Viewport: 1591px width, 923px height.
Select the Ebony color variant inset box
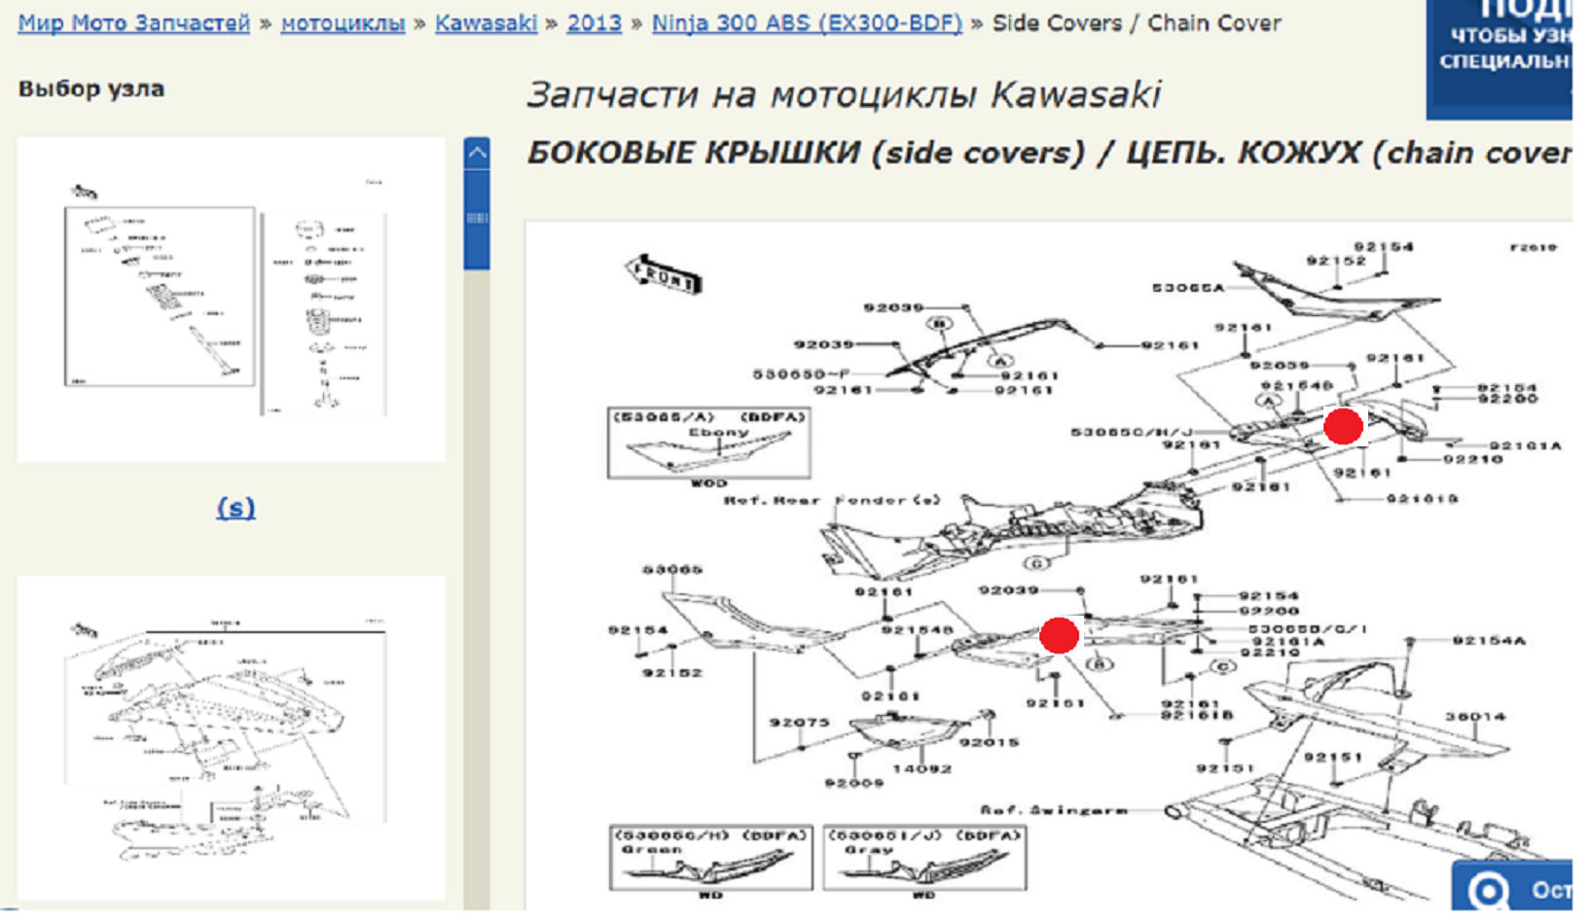click(709, 444)
